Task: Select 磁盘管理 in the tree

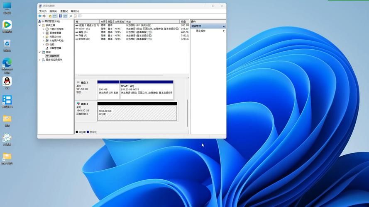Action: [x=52, y=56]
